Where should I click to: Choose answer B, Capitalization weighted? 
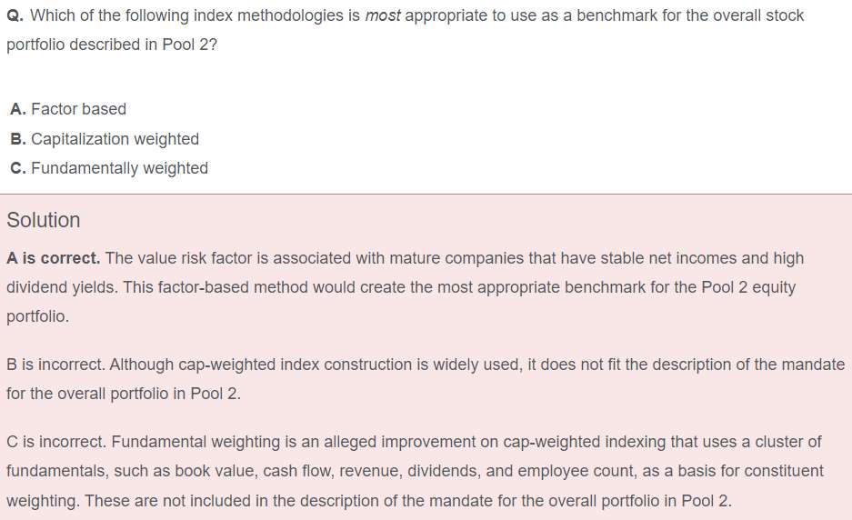click(115, 139)
